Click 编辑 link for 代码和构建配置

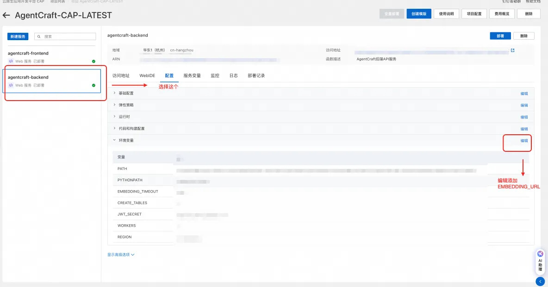point(524,129)
